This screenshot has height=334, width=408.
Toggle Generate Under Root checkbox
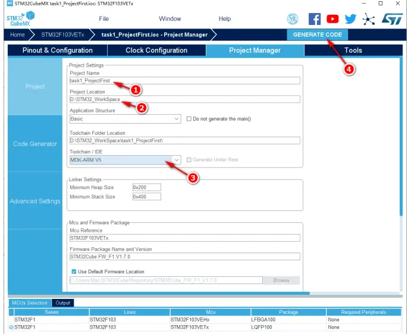click(189, 160)
